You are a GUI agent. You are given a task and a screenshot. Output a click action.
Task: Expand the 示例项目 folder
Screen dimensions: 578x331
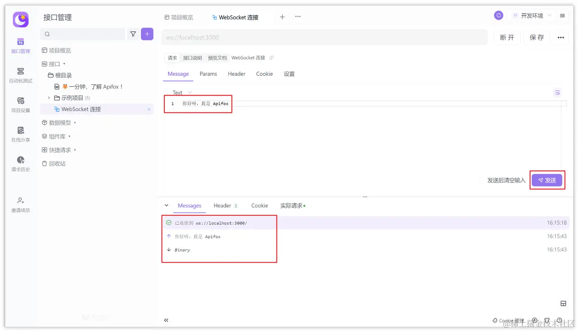(x=49, y=98)
